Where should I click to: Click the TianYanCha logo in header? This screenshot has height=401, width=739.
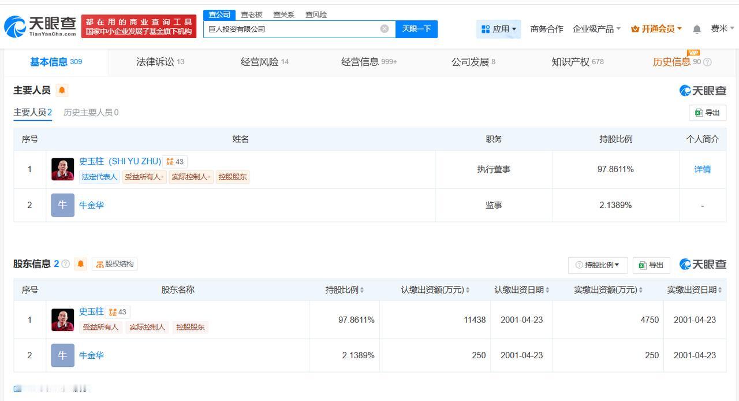pyautogui.click(x=40, y=26)
